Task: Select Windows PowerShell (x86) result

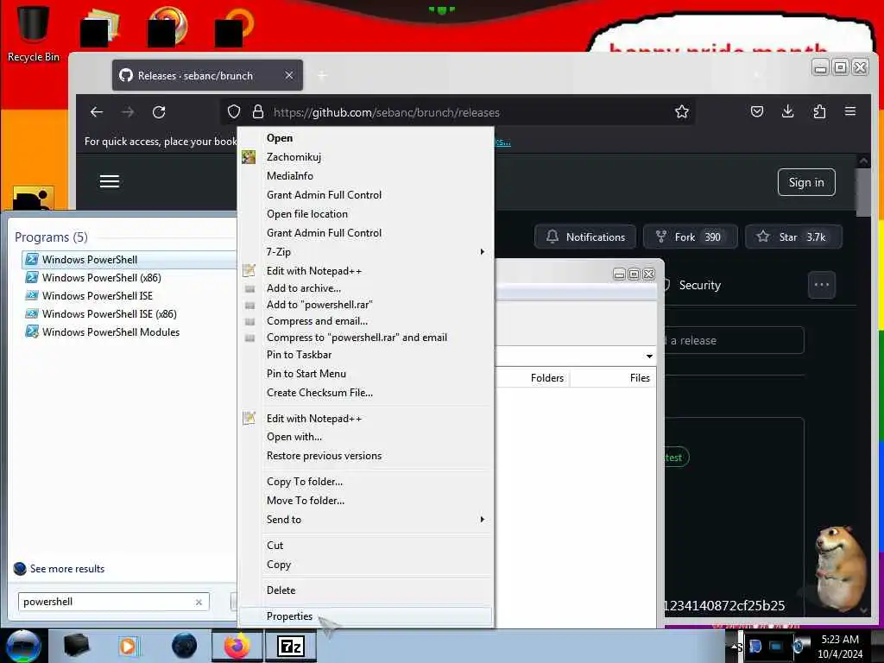Action: 129,277
